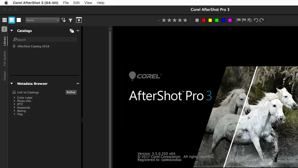This screenshot has height=168, width=298.
Task: Open the View menu
Action: (x=88, y=3)
